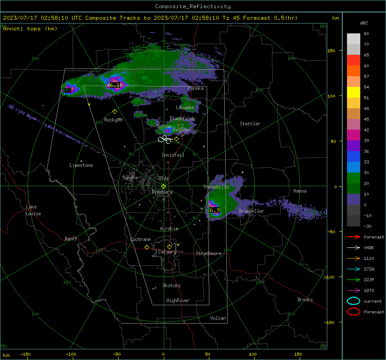386x360 pixels.
Task: Click the Drumheller city label
Action: [x=251, y=211]
